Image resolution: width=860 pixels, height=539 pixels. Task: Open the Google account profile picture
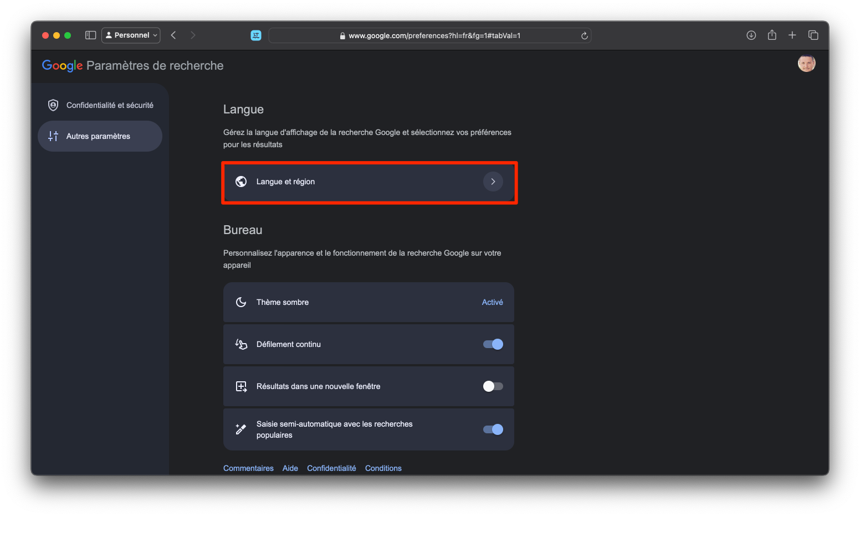[807, 64]
